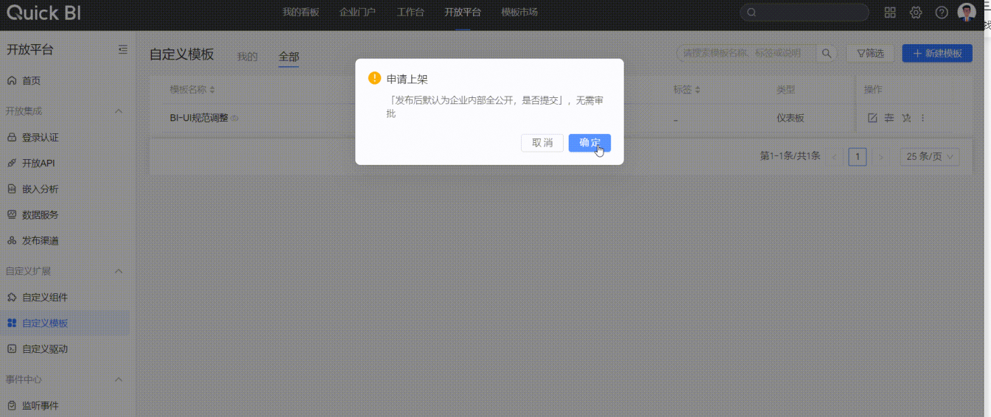Select 自定义组件 in the sidebar
991x417 pixels.
pyautogui.click(x=45, y=297)
